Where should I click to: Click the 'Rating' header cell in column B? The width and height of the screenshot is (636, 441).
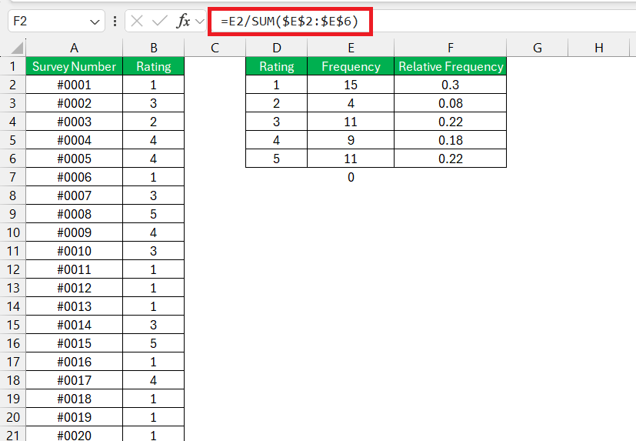coord(153,66)
